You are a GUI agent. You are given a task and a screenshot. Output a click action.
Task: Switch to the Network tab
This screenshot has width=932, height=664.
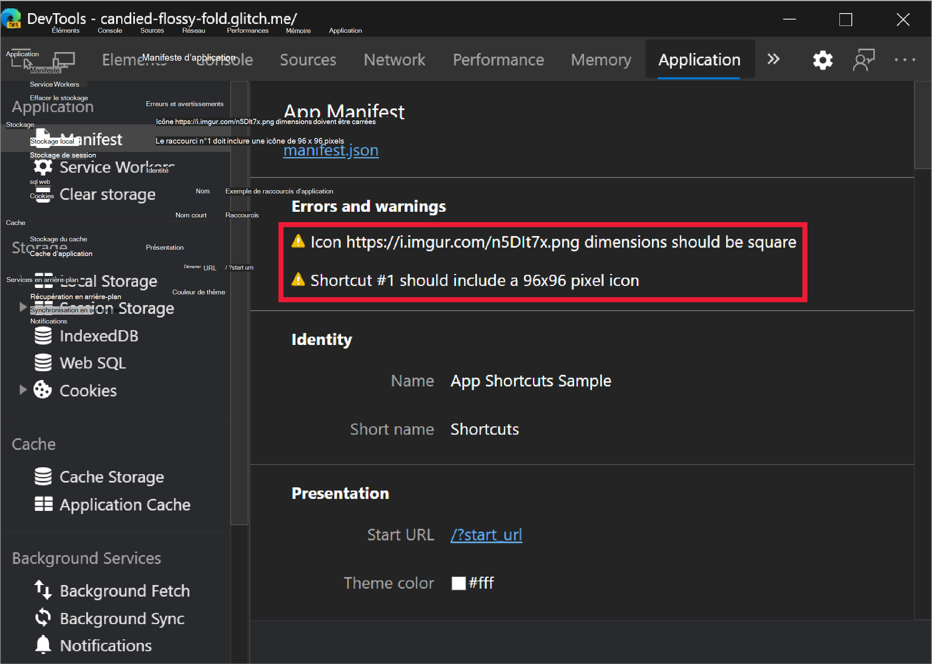(x=394, y=60)
